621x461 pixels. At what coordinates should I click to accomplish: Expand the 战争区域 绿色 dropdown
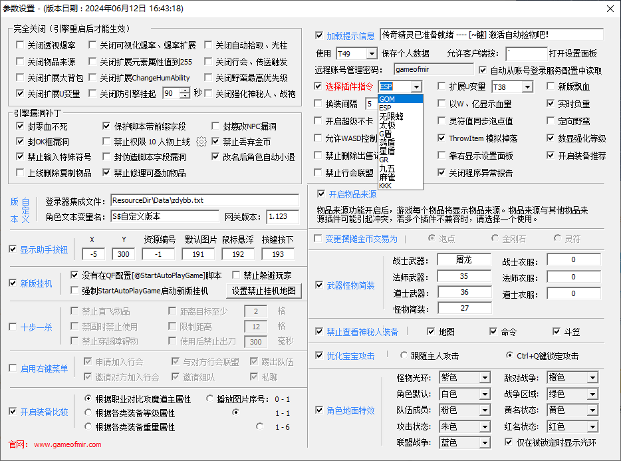tap(592, 394)
